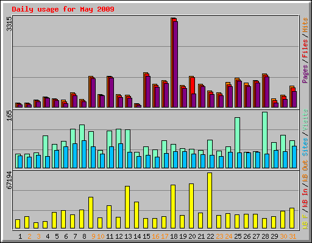This screenshot has height=243, width=312.
Task: Click the 3315 axis value
Action: [9, 24]
